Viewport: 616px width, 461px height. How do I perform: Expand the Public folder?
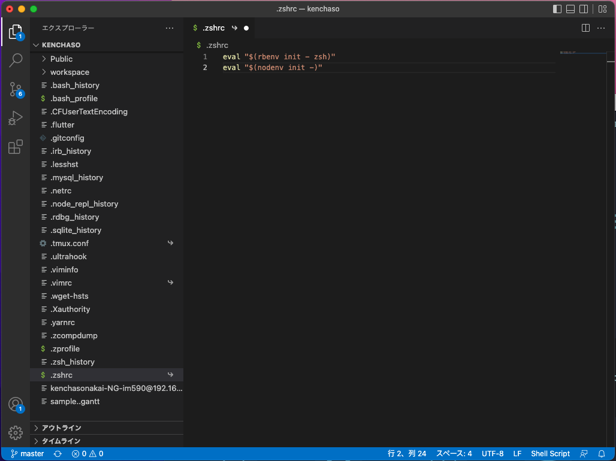pyautogui.click(x=61, y=59)
